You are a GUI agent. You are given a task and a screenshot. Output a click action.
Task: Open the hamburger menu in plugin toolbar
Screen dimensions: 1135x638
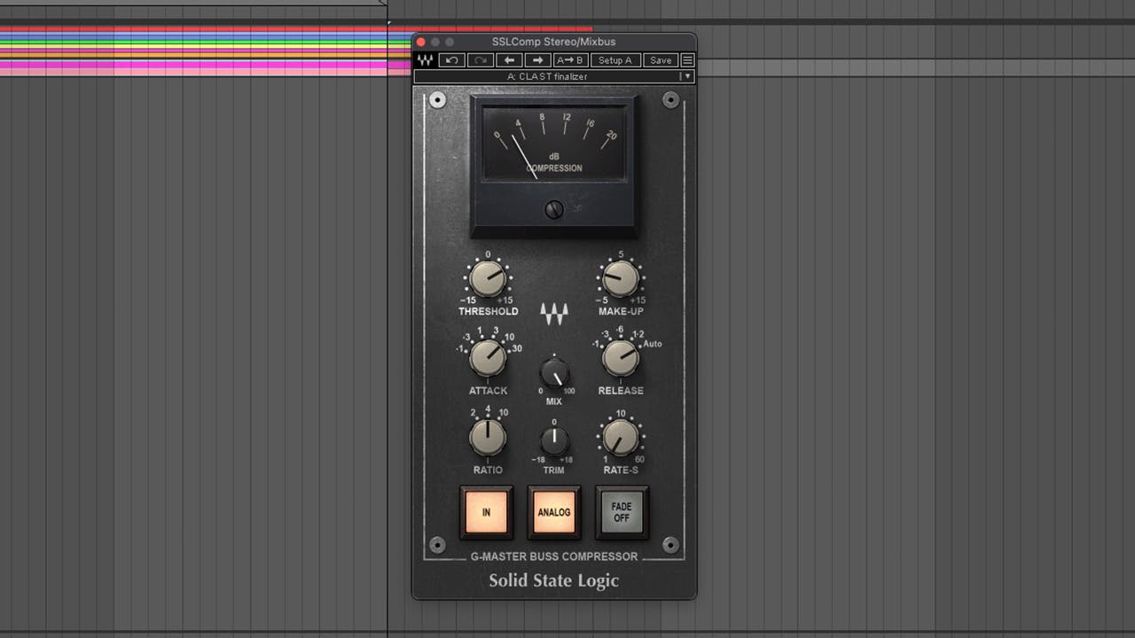point(687,60)
